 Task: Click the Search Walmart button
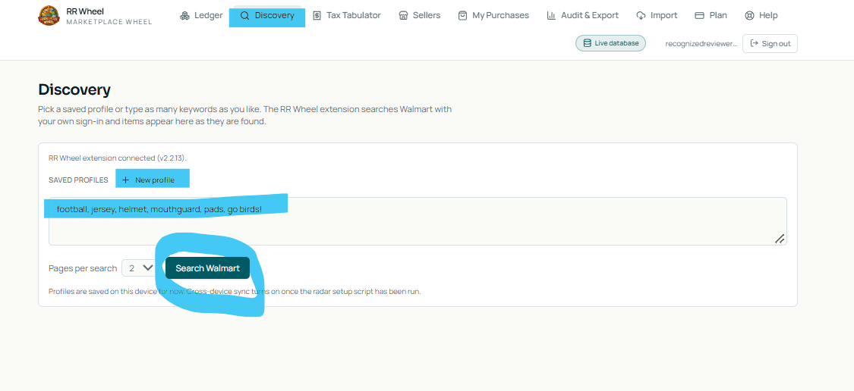click(207, 268)
